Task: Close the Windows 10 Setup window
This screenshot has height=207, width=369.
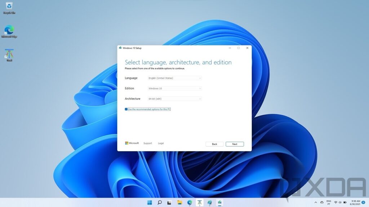Action: pos(247,48)
